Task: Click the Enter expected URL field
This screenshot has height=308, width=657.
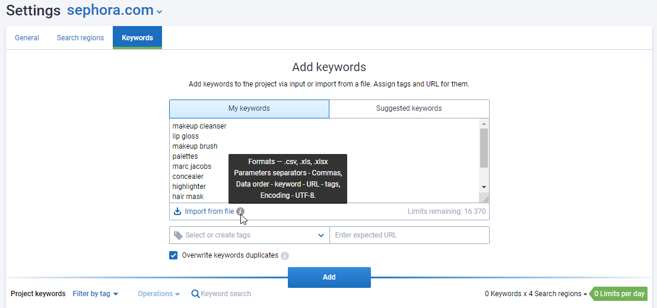Action: click(410, 235)
